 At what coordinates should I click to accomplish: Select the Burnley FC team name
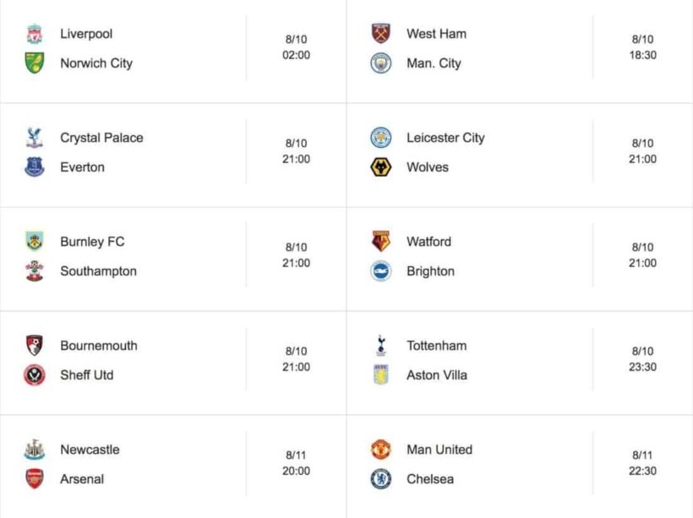point(92,242)
